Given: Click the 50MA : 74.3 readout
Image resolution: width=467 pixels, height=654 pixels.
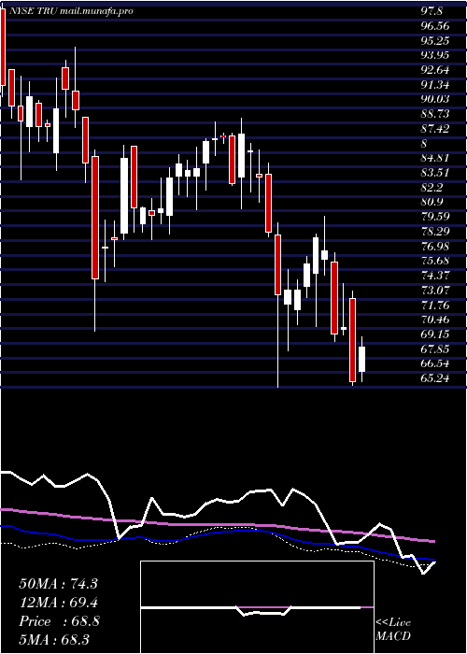Looking at the screenshot, I should tap(58, 584).
